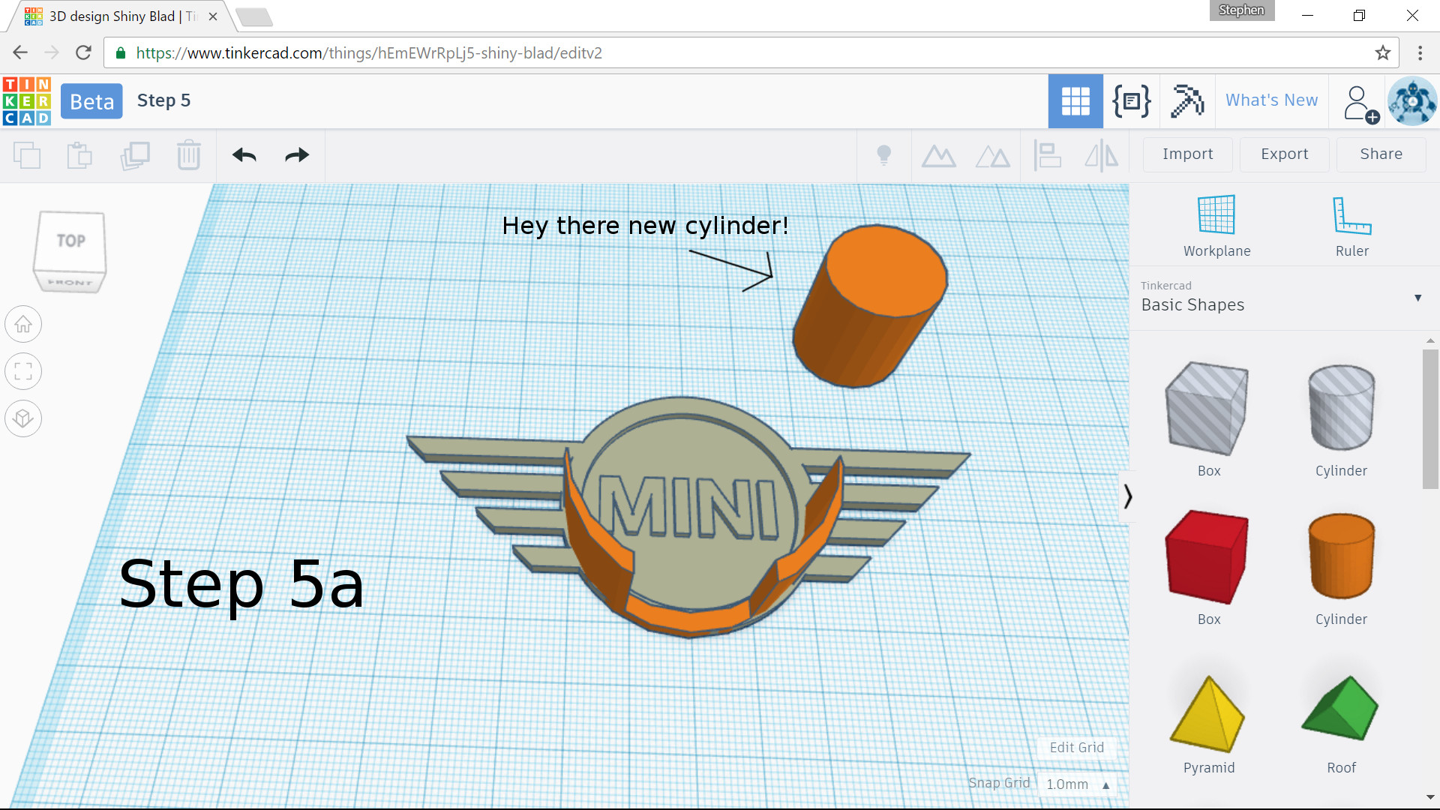
Task: Select the Ruler tool
Action: [1351, 226]
